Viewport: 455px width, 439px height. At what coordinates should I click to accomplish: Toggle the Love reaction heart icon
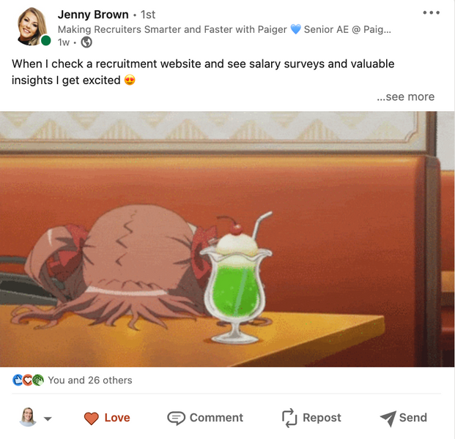(92, 418)
